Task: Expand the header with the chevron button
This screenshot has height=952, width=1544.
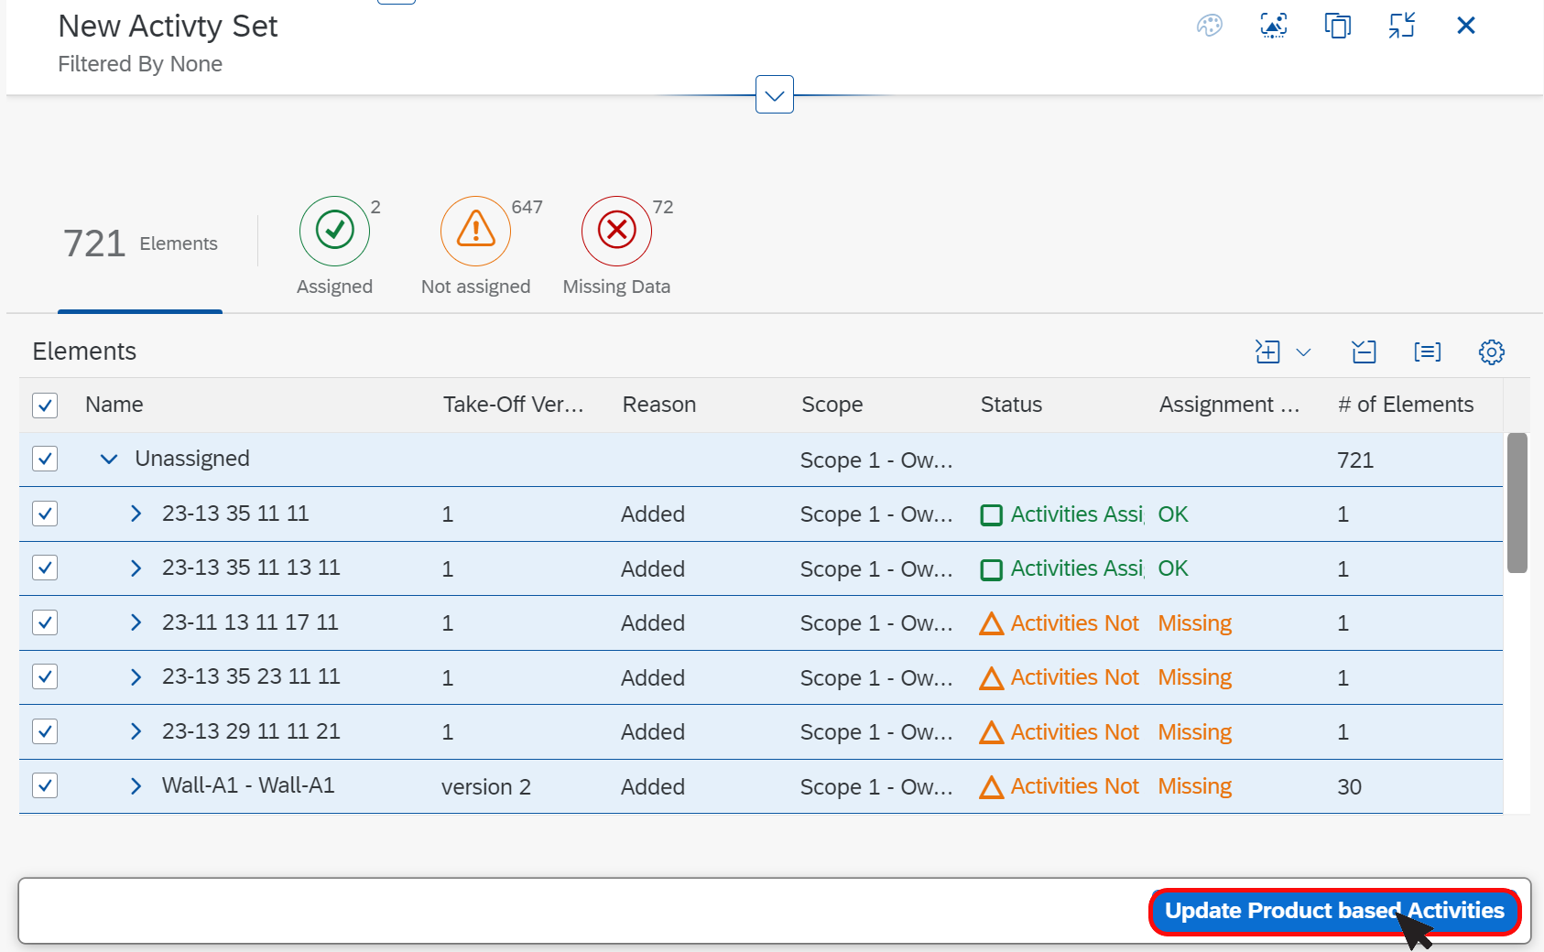Action: point(775,94)
